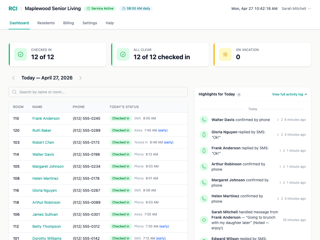Viewport: 320px width, 240px height.
Task: Click the Today — April 27, 2026 date heading
Action: tap(47, 78)
